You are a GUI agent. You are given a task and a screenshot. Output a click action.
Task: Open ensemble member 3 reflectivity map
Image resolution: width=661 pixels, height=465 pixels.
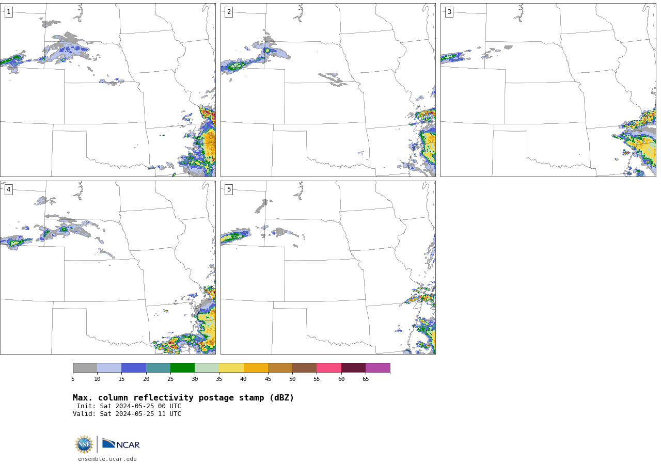[548, 90]
